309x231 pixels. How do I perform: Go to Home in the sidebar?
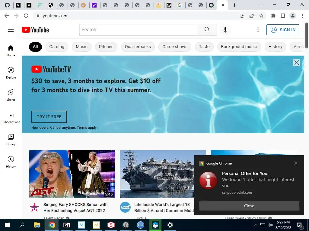pos(11,51)
